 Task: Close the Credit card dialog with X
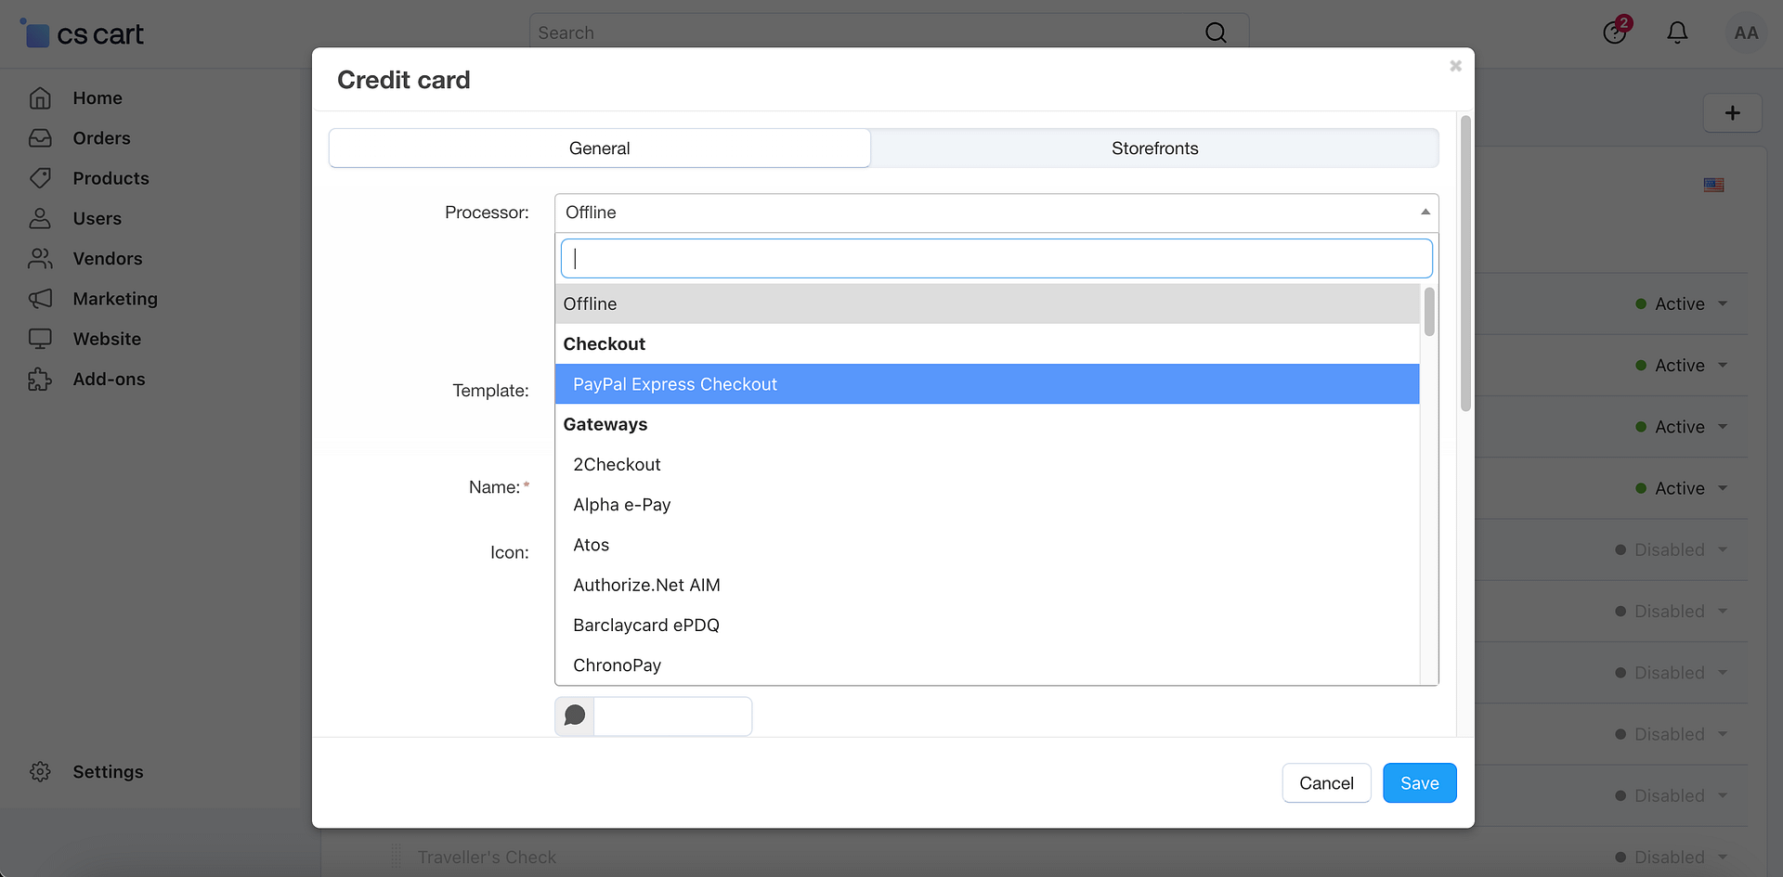coord(1455,66)
